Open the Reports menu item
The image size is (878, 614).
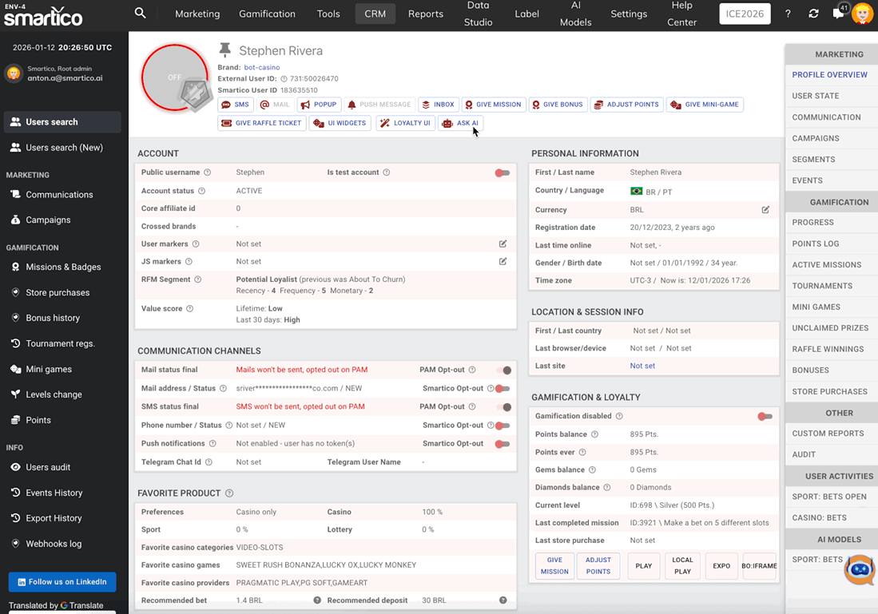click(425, 14)
